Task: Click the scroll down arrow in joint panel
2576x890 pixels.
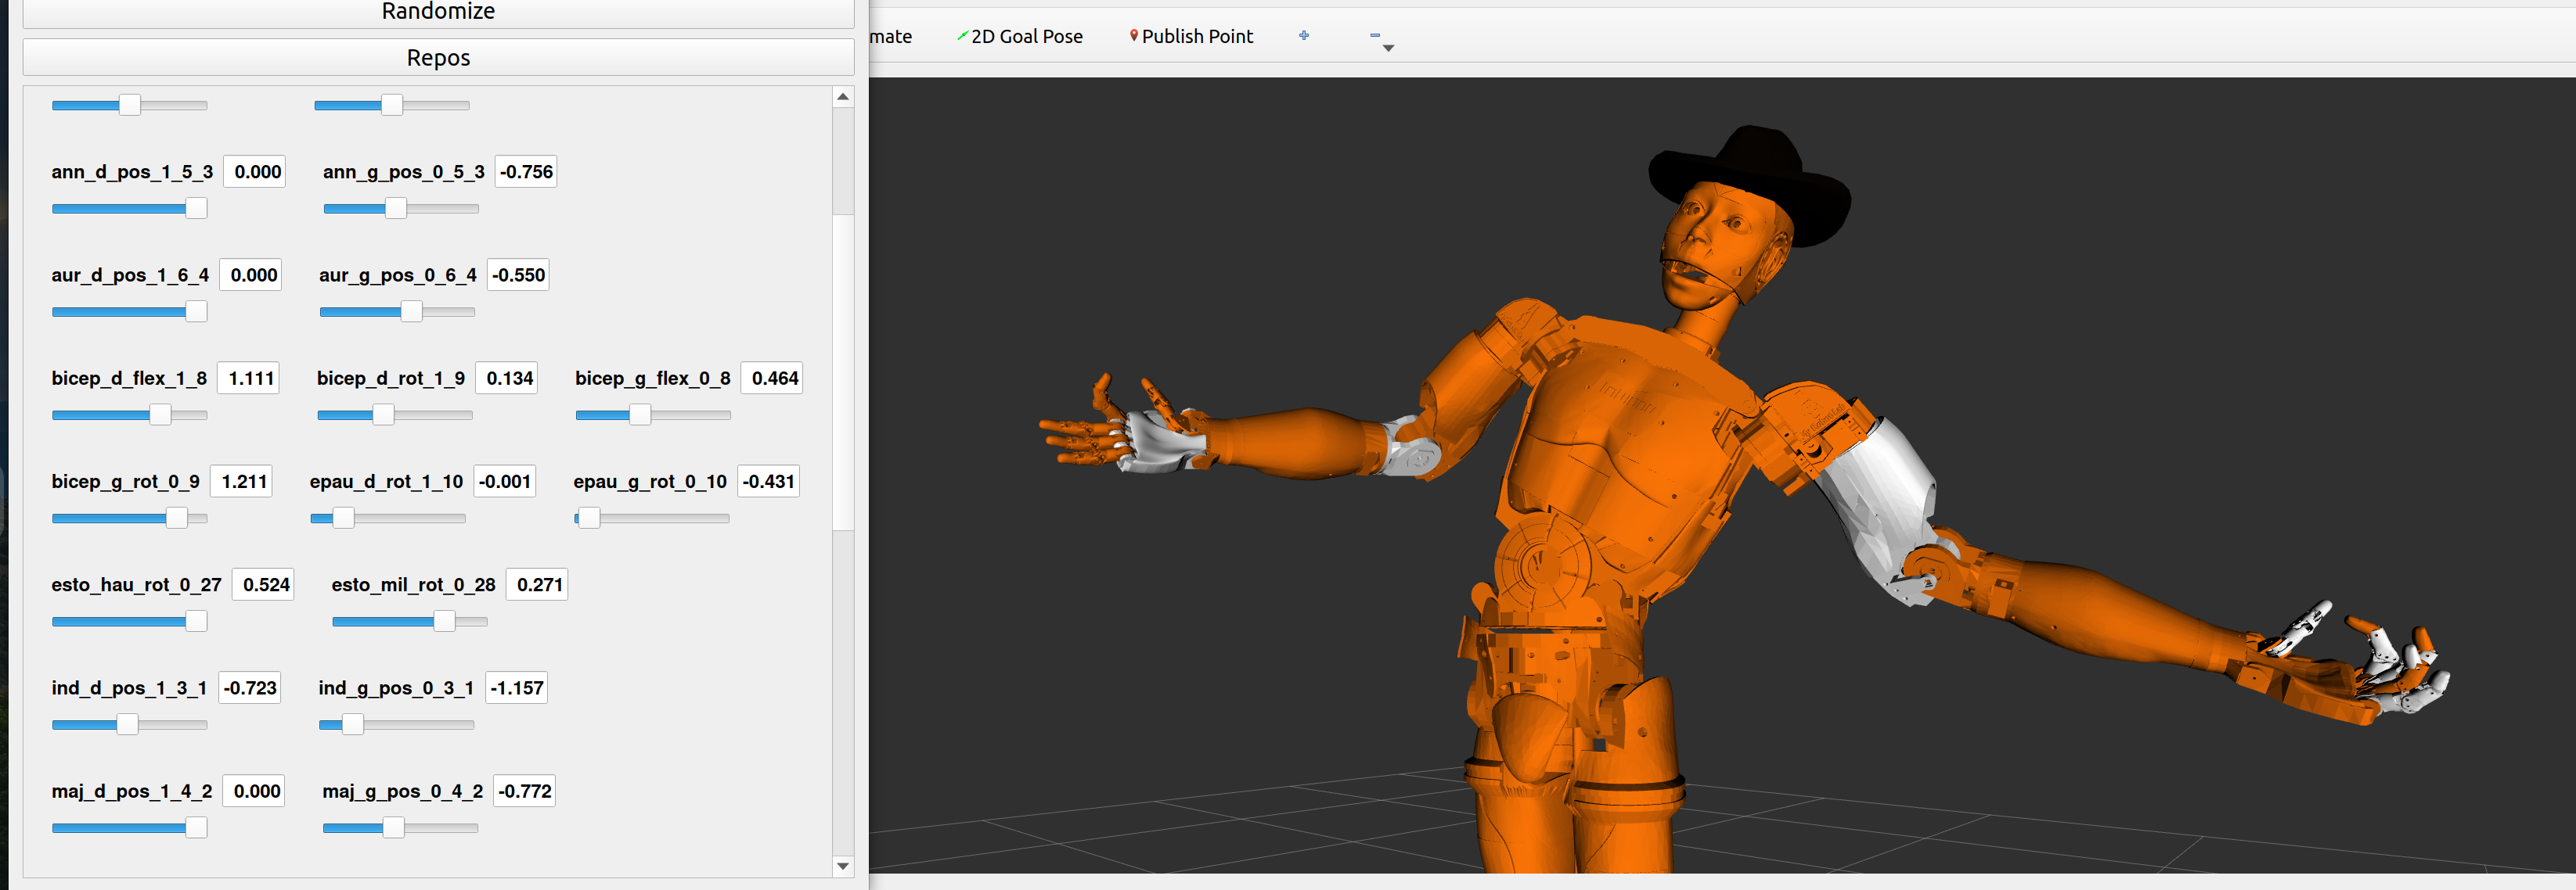Action: [x=842, y=865]
